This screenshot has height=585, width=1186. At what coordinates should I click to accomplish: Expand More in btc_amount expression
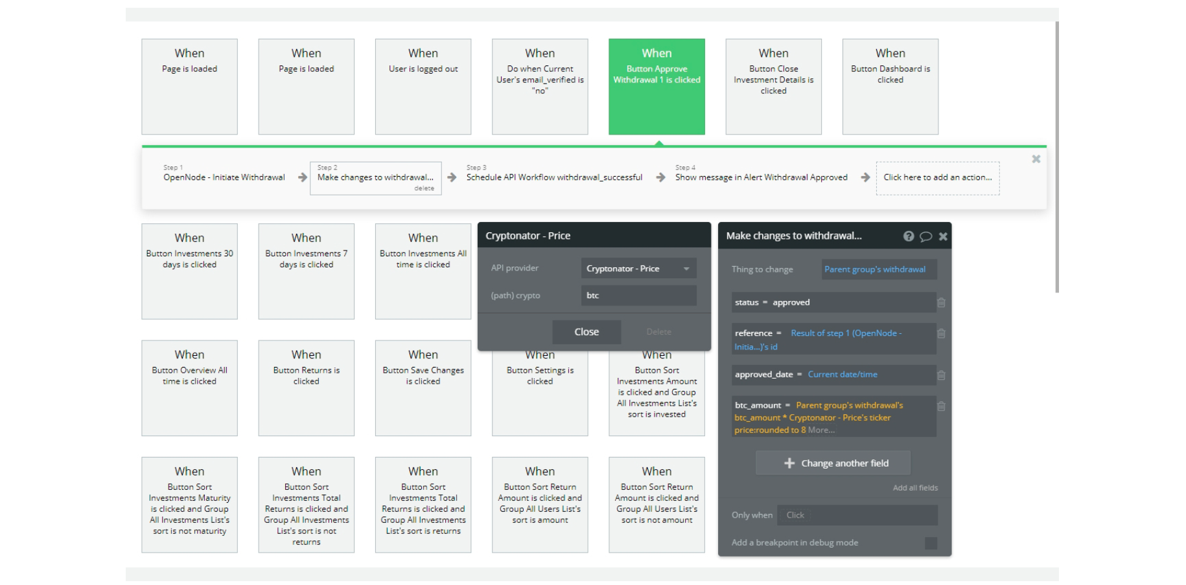pyautogui.click(x=821, y=430)
